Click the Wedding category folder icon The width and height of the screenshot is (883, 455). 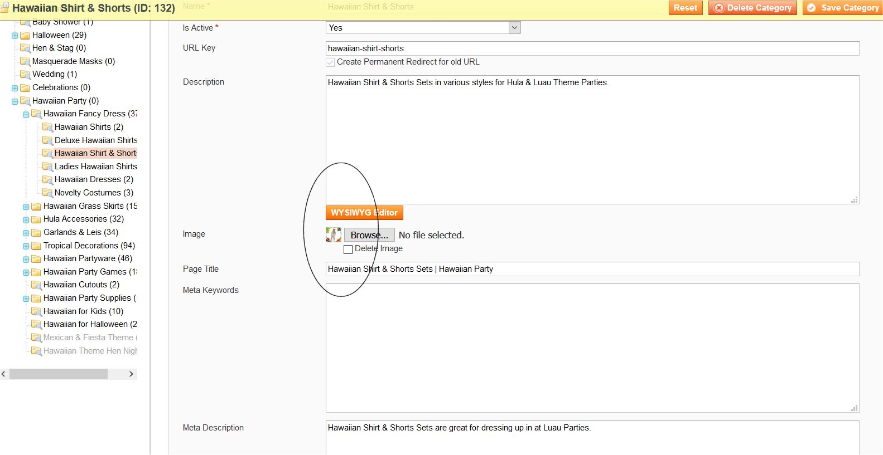click(x=25, y=74)
